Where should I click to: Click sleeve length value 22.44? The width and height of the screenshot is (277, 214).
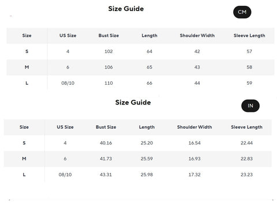click(246, 143)
